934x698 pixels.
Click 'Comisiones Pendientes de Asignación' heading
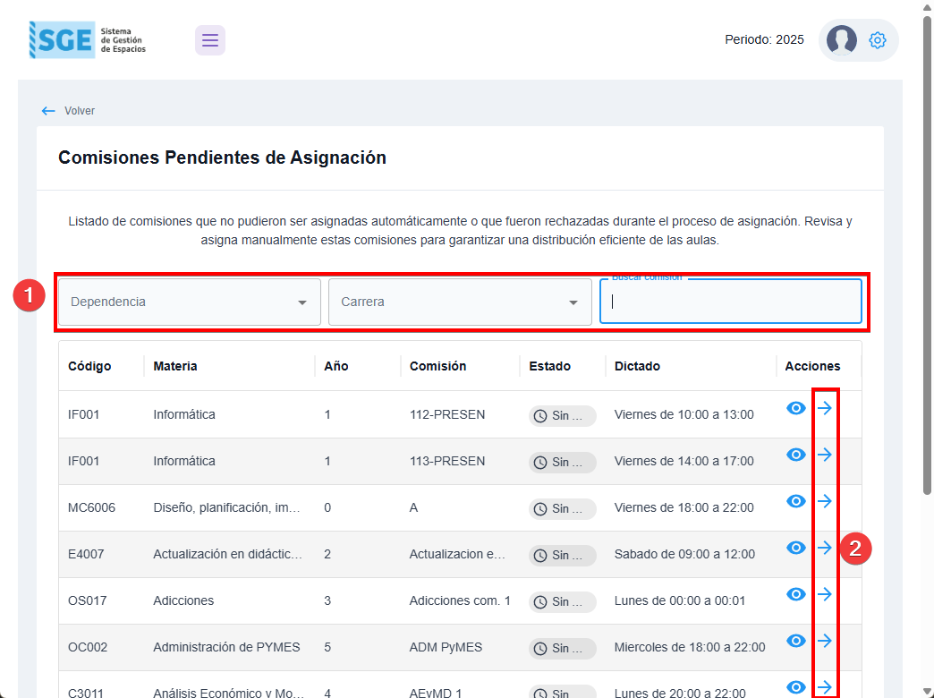(222, 157)
